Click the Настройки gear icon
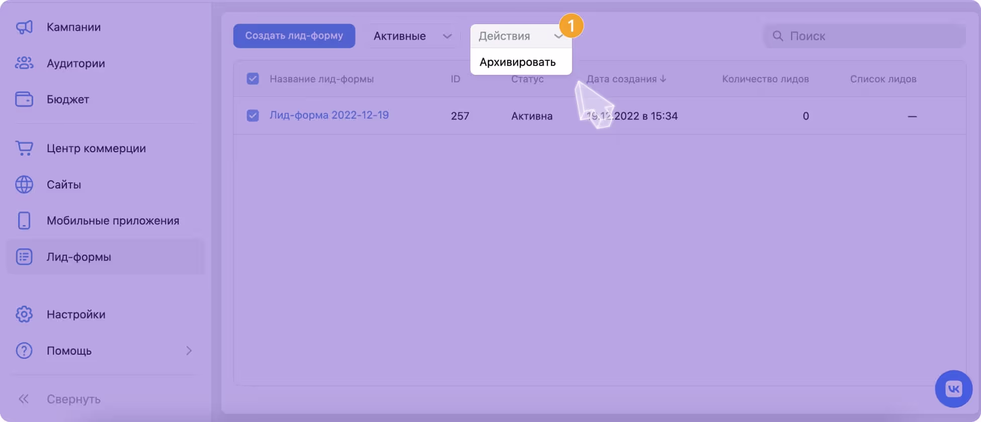This screenshot has height=422, width=981. 24,314
